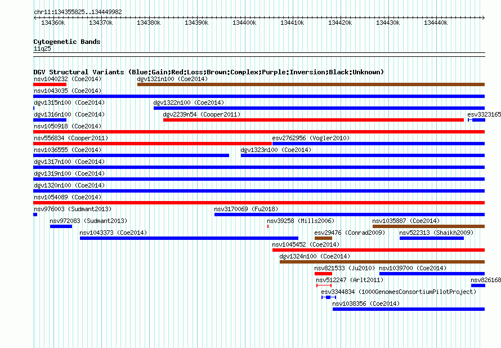This screenshot has height=348, width=501.
Task: Click the DGV Structural Variants track title
Action: [209, 72]
